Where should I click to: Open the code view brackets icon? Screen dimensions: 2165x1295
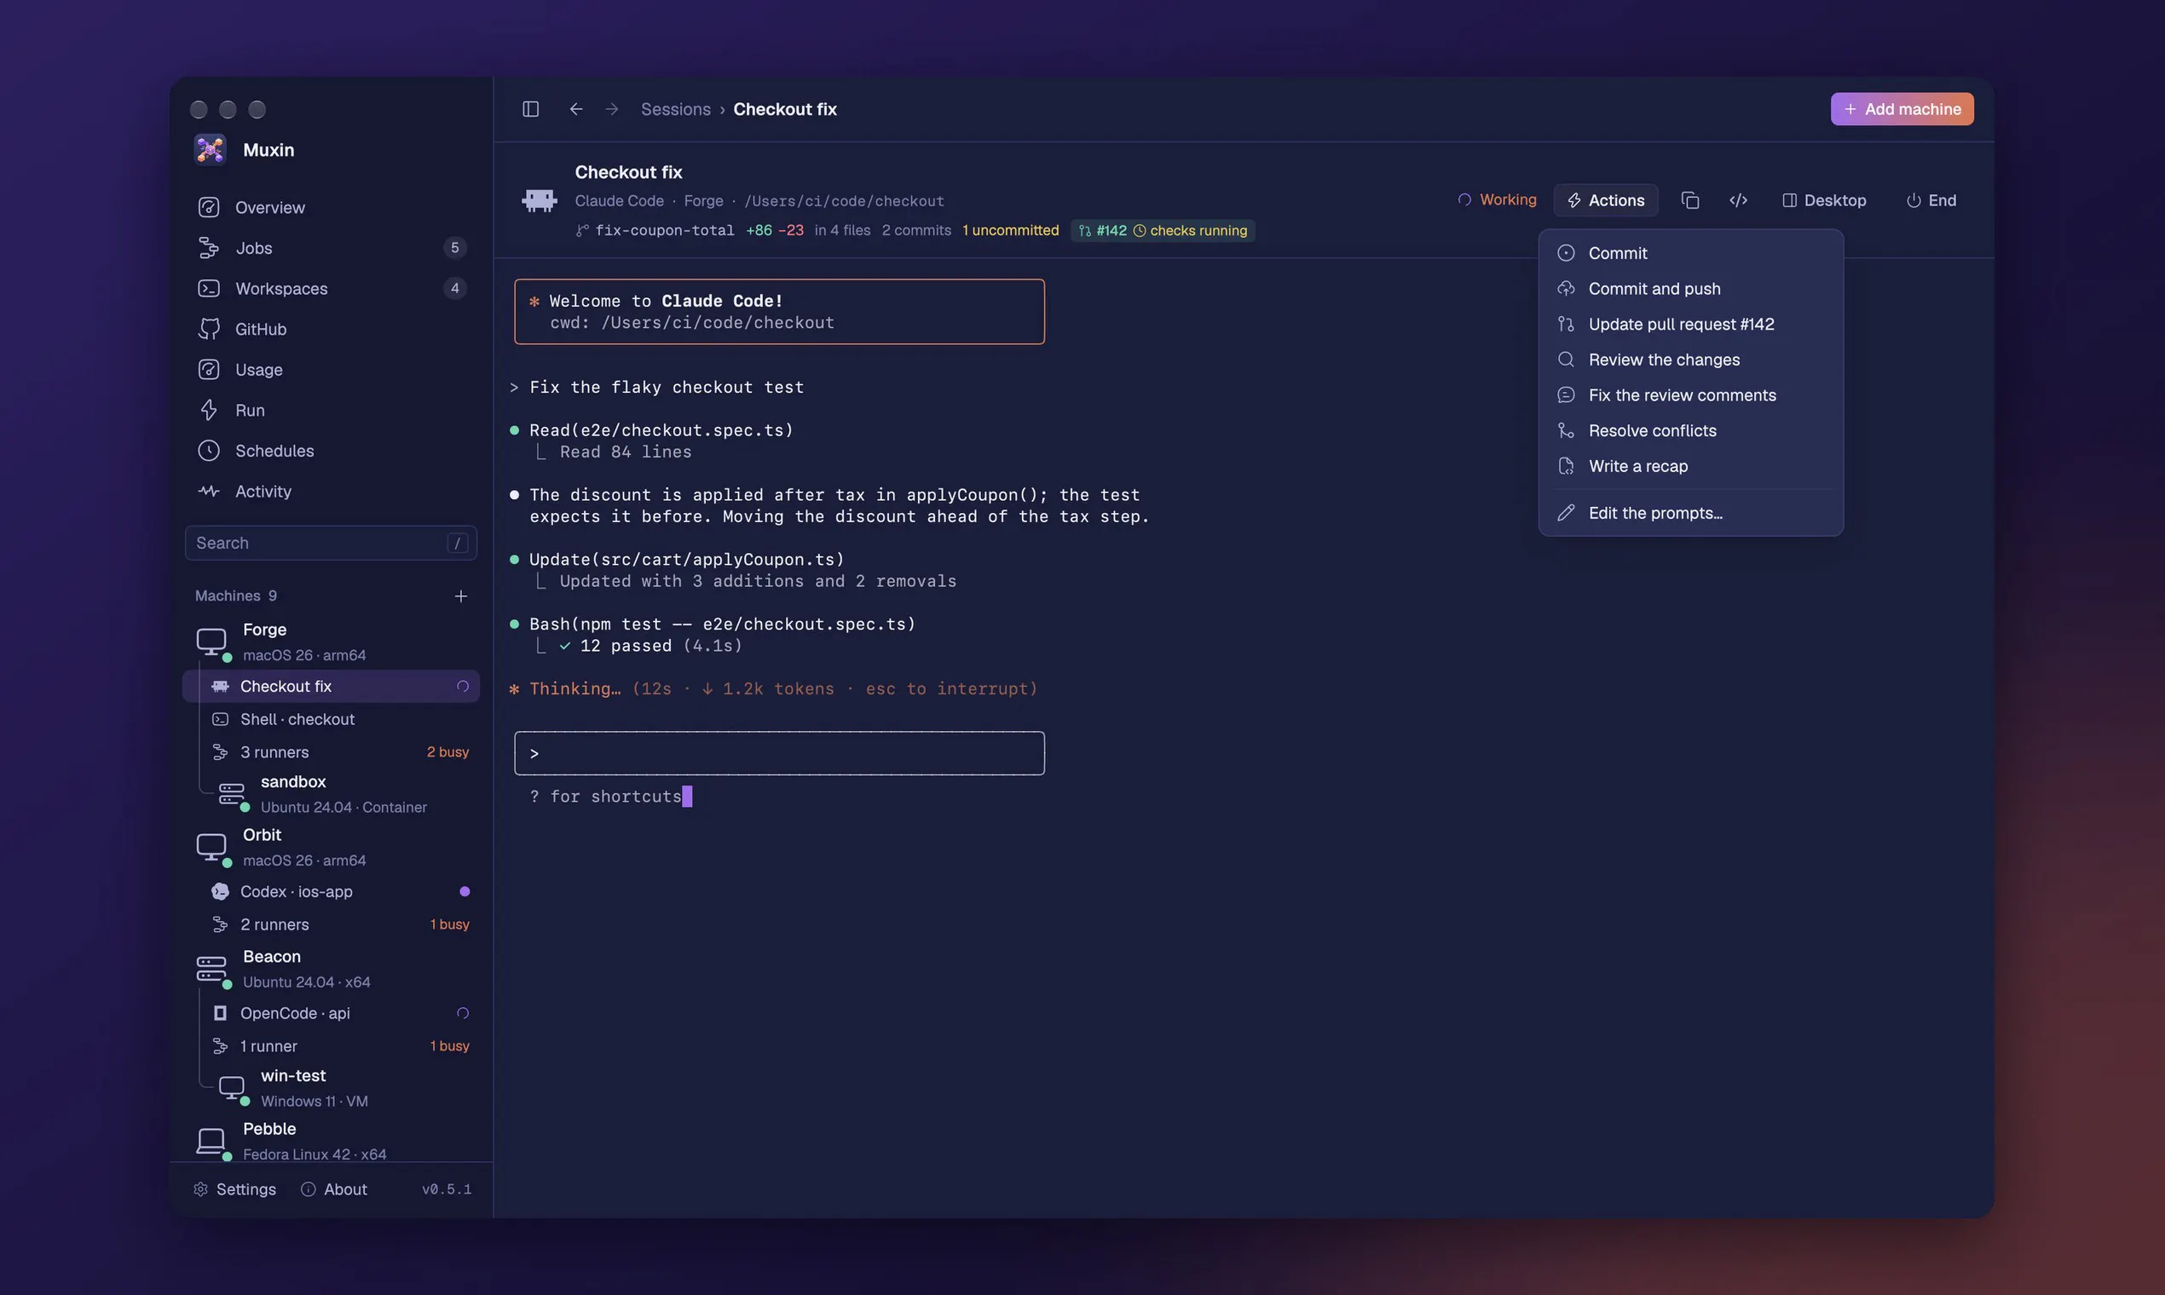coord(1738,201)
